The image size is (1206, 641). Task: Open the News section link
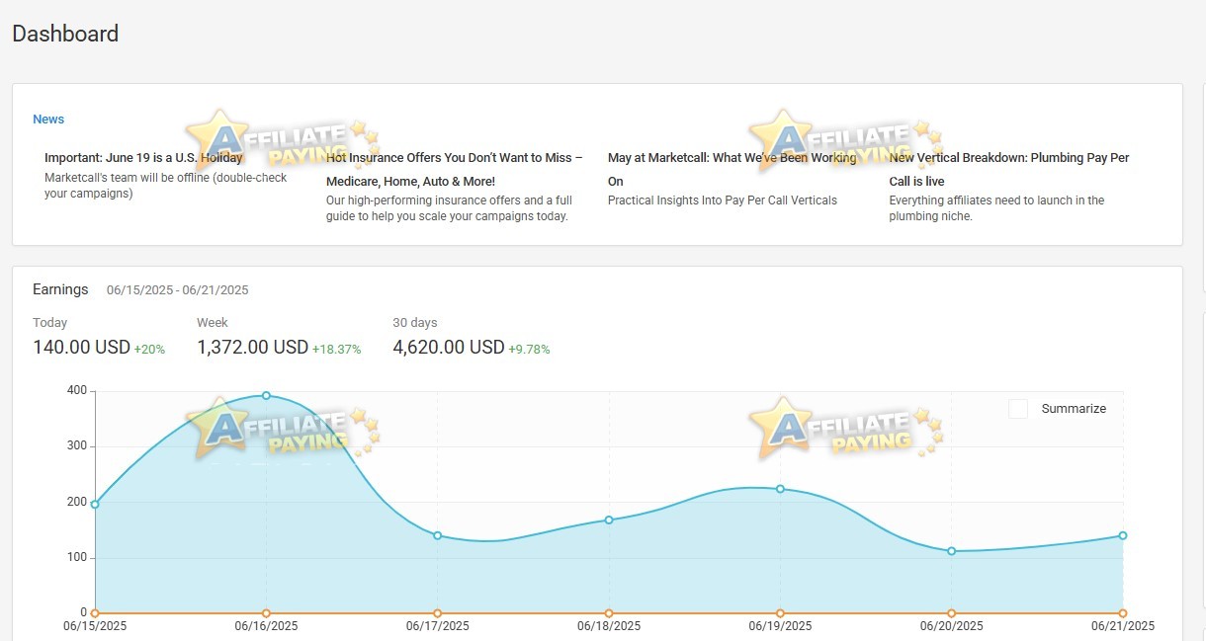[x=48, y=120]
